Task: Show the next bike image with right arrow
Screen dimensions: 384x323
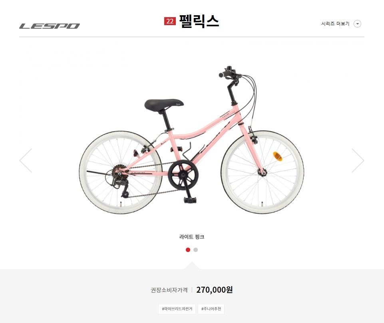Action: 358,160
